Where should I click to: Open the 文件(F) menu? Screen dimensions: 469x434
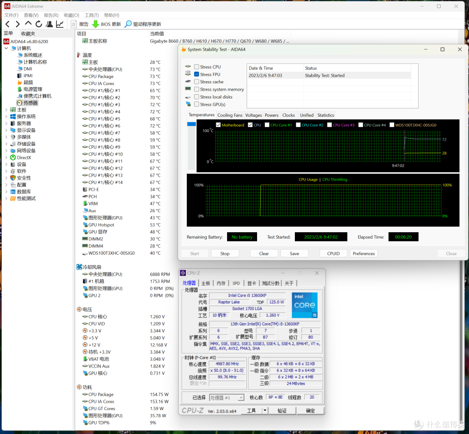point(11,15)
